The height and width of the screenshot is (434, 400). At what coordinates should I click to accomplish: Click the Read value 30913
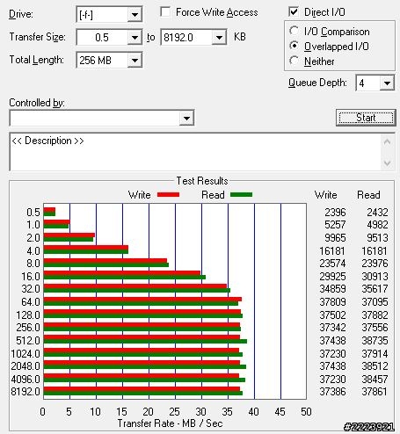[375, 276]
